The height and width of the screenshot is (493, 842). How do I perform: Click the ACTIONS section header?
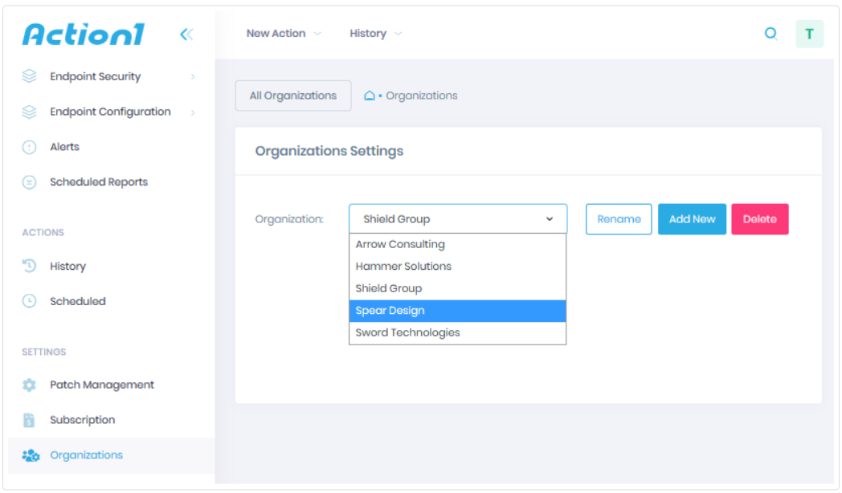pos(43,232)
